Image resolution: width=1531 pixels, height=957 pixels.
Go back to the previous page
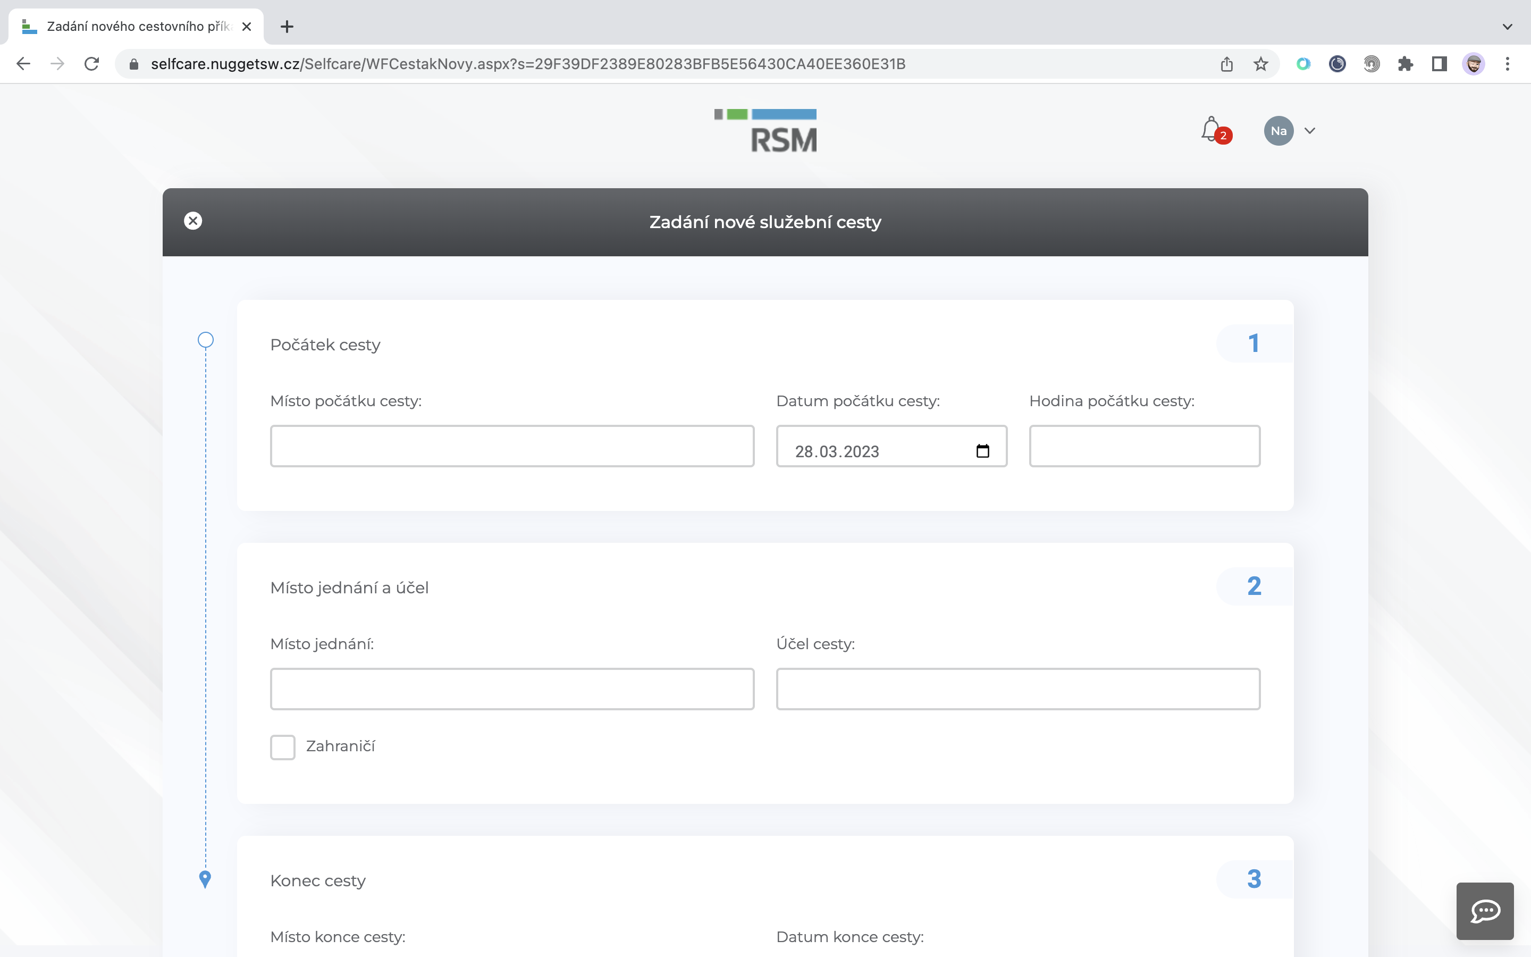coord(23,64)
